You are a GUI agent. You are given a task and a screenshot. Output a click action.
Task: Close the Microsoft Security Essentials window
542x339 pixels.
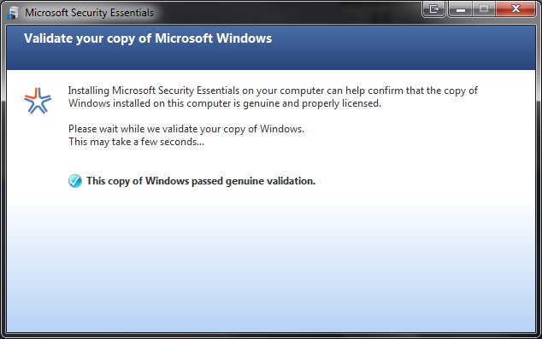pos(515,9)
